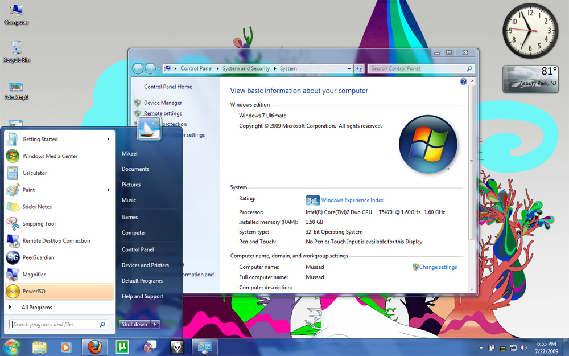Click the Shut down button
Image resolution: width=569 pixels, height=356 pixels.
tap(135, 325)
